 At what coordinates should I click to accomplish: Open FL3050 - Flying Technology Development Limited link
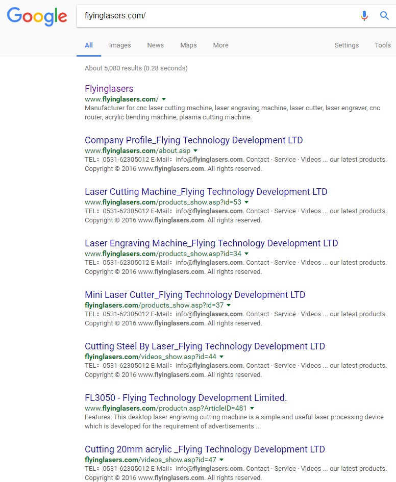pos(186,398)
